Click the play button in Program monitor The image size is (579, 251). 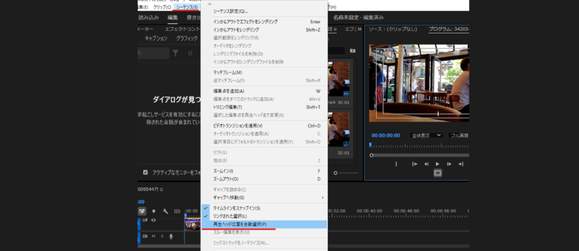point(438,164)
